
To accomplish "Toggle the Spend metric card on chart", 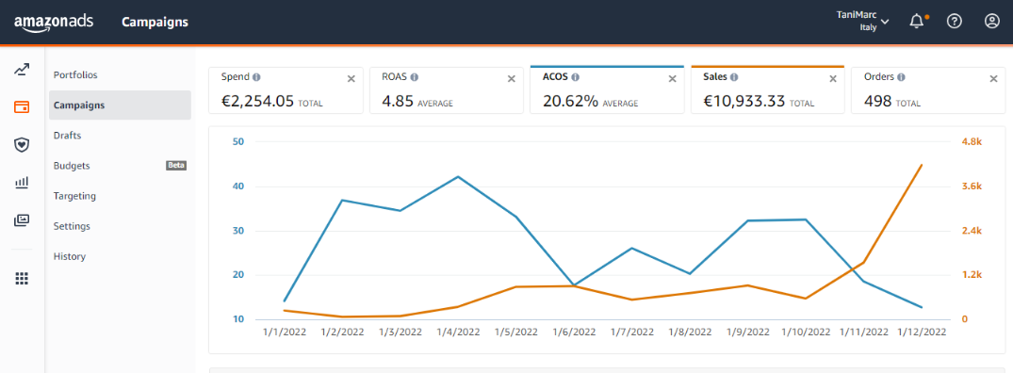I will [x=286, y=89].
